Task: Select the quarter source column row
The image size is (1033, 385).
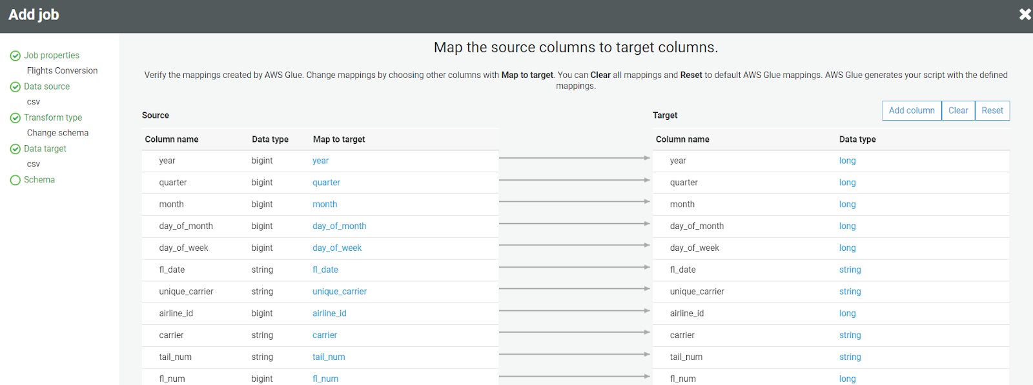Action: [173, 183]
